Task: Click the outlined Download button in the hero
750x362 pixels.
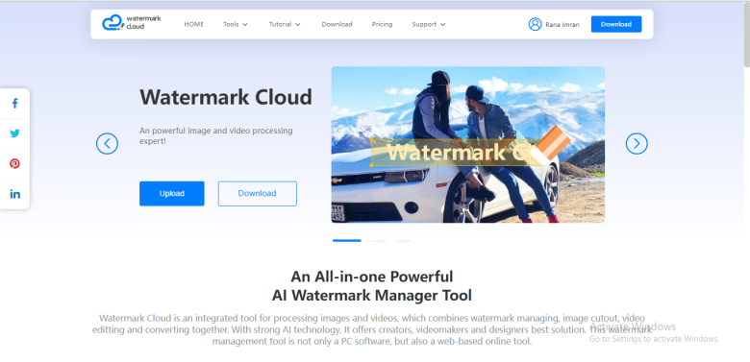Action: pos(258,193)
